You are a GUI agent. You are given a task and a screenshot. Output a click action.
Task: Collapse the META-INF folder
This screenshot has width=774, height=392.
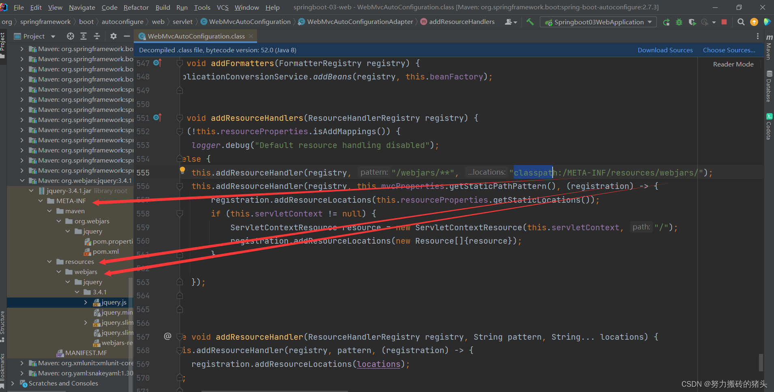41,201
